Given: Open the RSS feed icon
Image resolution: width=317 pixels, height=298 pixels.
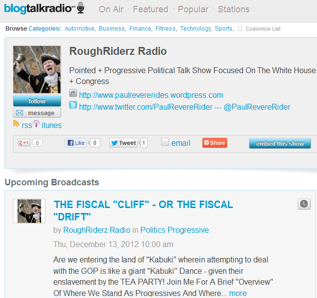Looking at the screenshot, I should (16, 124).
